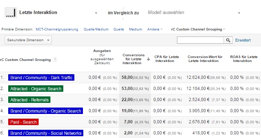Click the search magnifier icon
Screen dimensions: 261x138
(228, 40)
